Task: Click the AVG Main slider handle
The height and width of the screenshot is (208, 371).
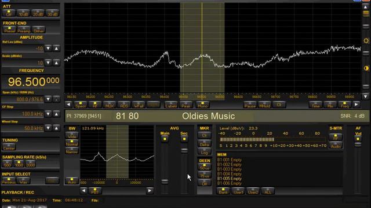Action: click(165, 181)
